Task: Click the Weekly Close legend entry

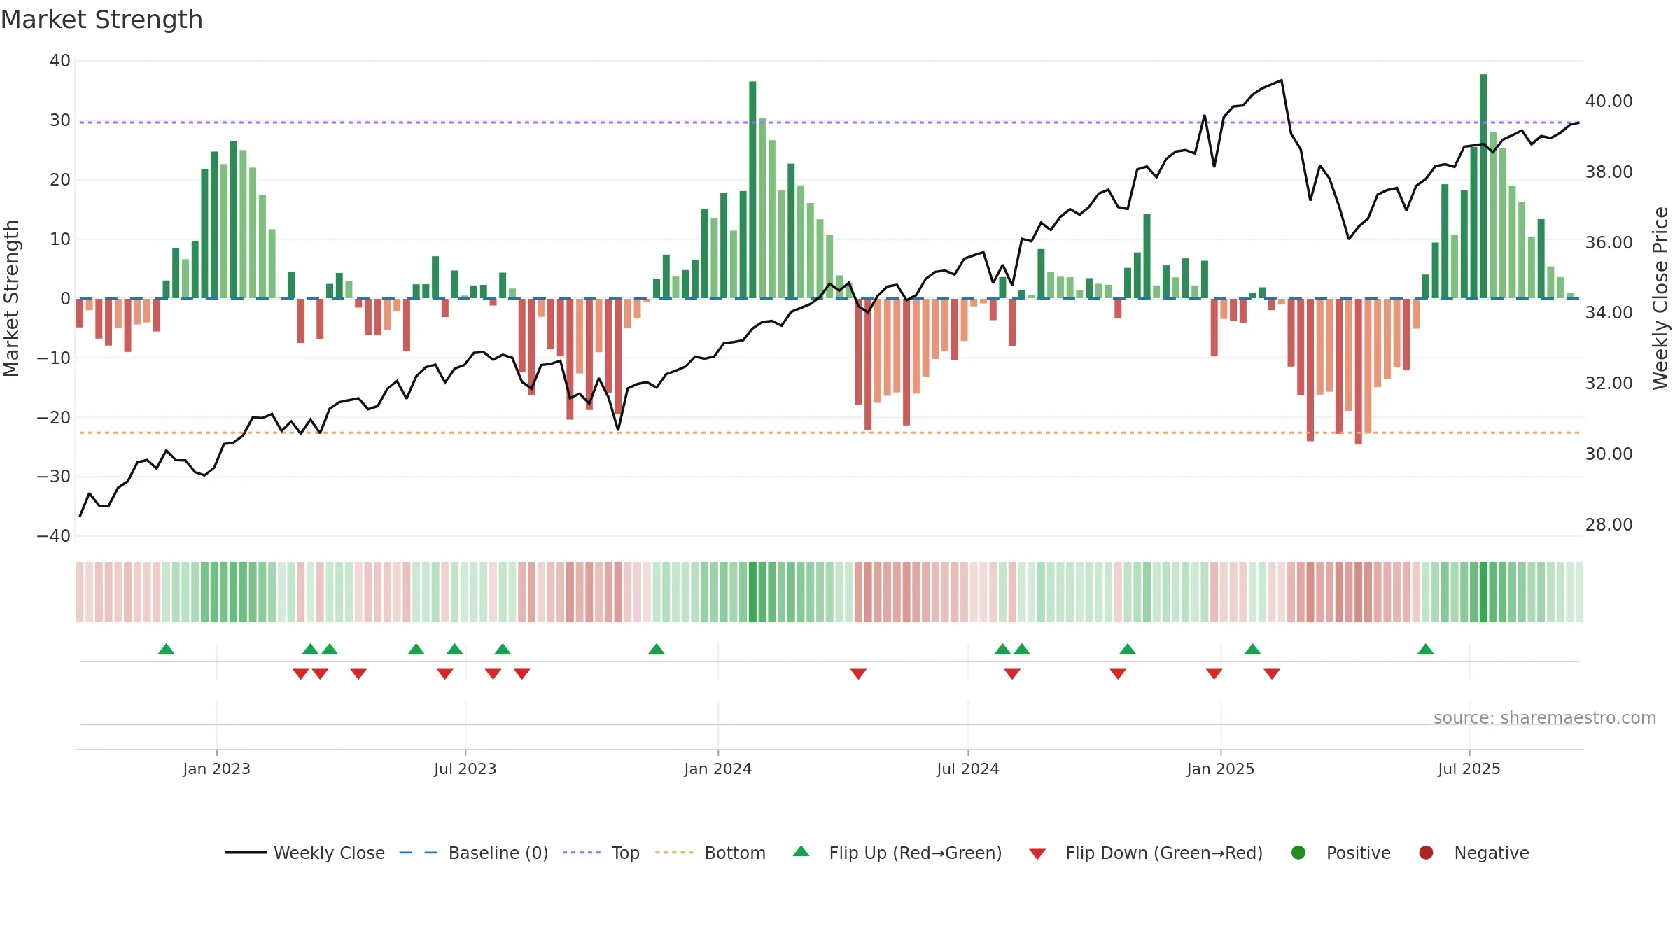Action: point(304,853)
